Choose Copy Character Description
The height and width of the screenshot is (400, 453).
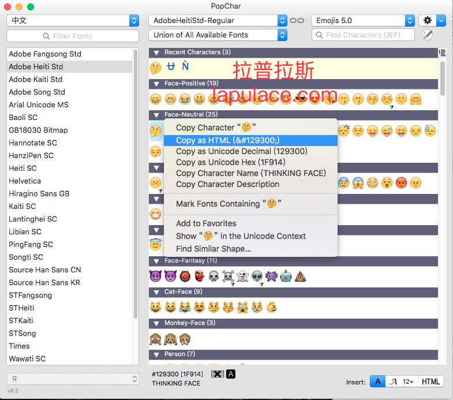click(250, 184)
